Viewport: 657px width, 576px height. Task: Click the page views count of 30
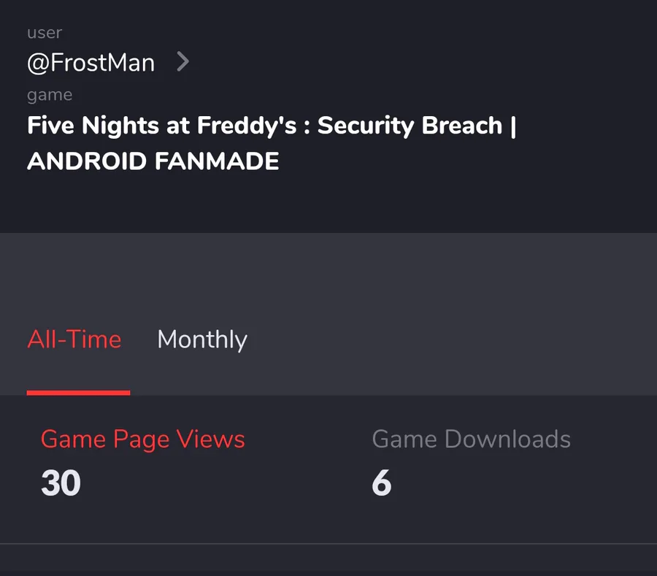[61, 483]
